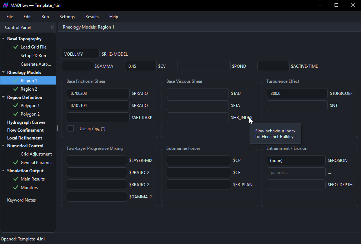The width and height of the screenshot is (361, 244).
Task: Click the checkmark beside General Parameters
Action: tap(16, 163)
